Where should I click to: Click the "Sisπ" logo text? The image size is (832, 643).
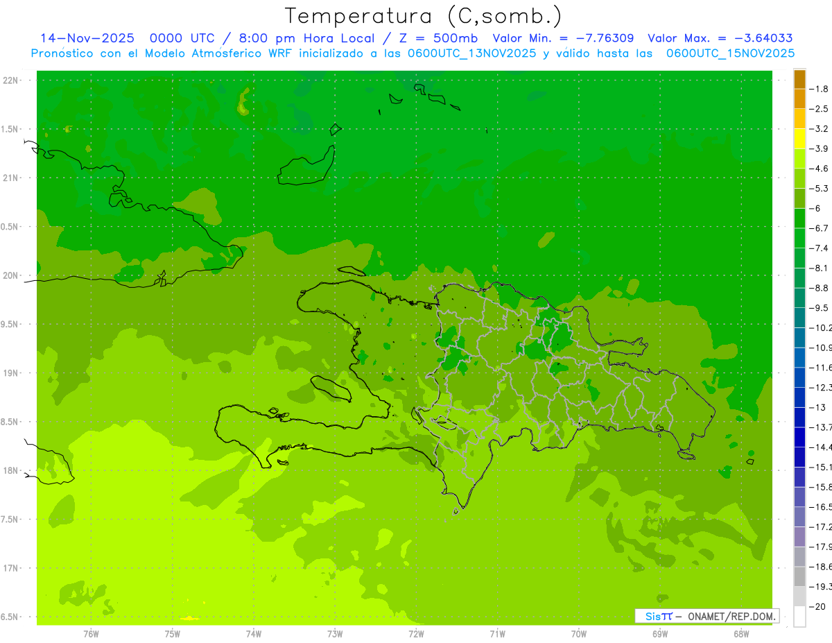click(x=658, y=616)
